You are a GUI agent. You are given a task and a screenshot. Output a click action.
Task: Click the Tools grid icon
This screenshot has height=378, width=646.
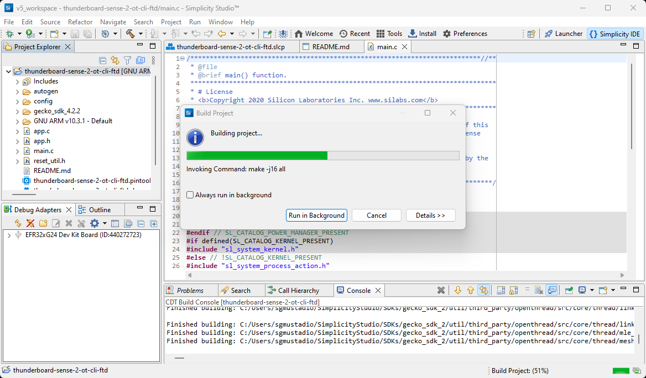pos(381,34)
